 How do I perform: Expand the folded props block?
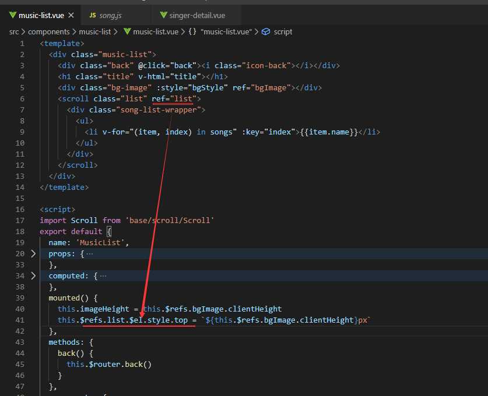pos(33,254)
